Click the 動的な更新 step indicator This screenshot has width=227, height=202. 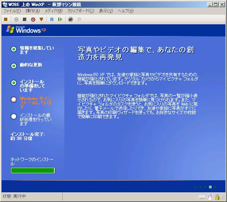14,66
